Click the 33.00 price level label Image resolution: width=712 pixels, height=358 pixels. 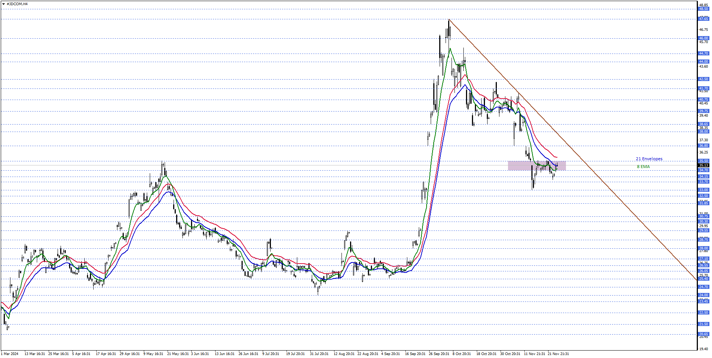point(703,190)
